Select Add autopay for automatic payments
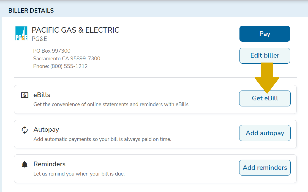Screen dimensions: 308x192 click(x=265, y=133)
